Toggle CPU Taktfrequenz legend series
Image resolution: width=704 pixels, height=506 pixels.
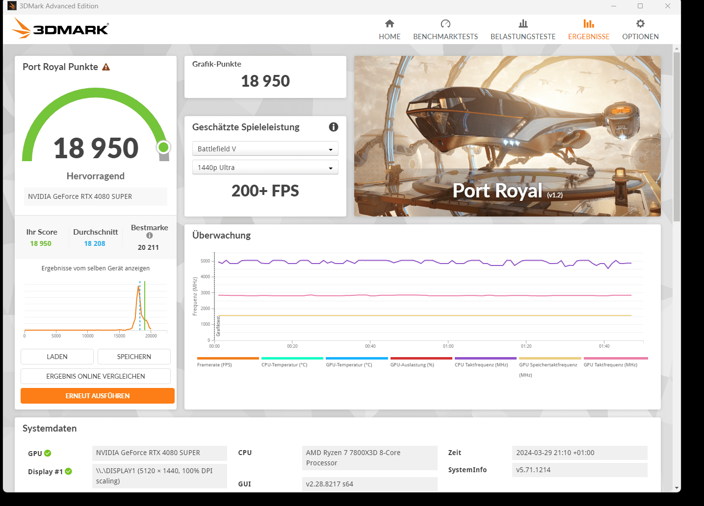click(x=486, y=362)
